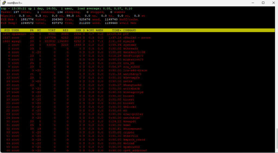Screen dimensions: 278x153
Task: Click the total memory value 1881776
Action: pos(27,19)
